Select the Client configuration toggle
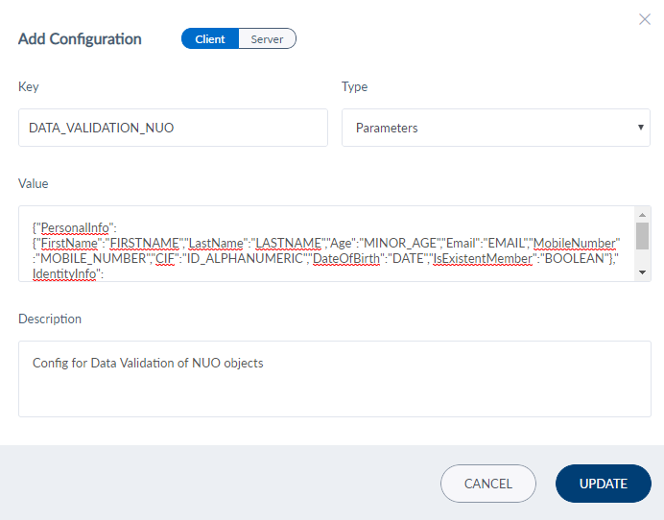Viewport: 664px width, 520px height. click(210, 39)
